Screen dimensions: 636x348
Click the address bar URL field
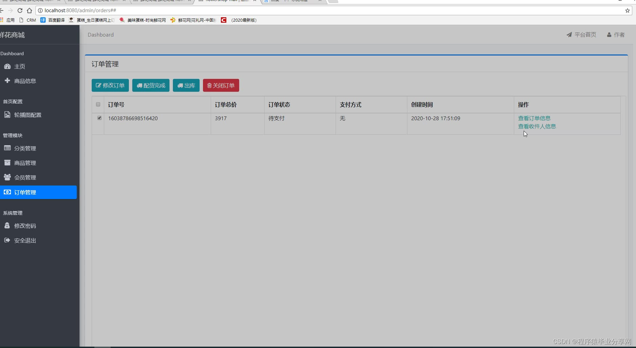pyautogui.click(x=333, y=10)
